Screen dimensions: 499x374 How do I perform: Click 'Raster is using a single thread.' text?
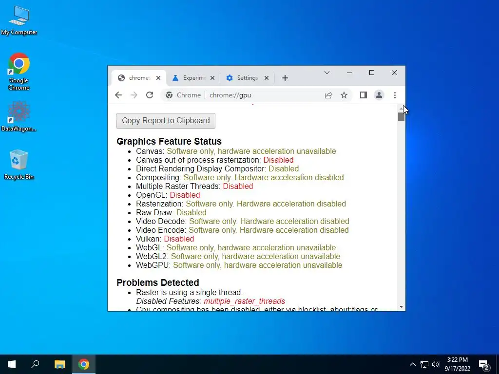pyautogui.click(x=190, y=292)
